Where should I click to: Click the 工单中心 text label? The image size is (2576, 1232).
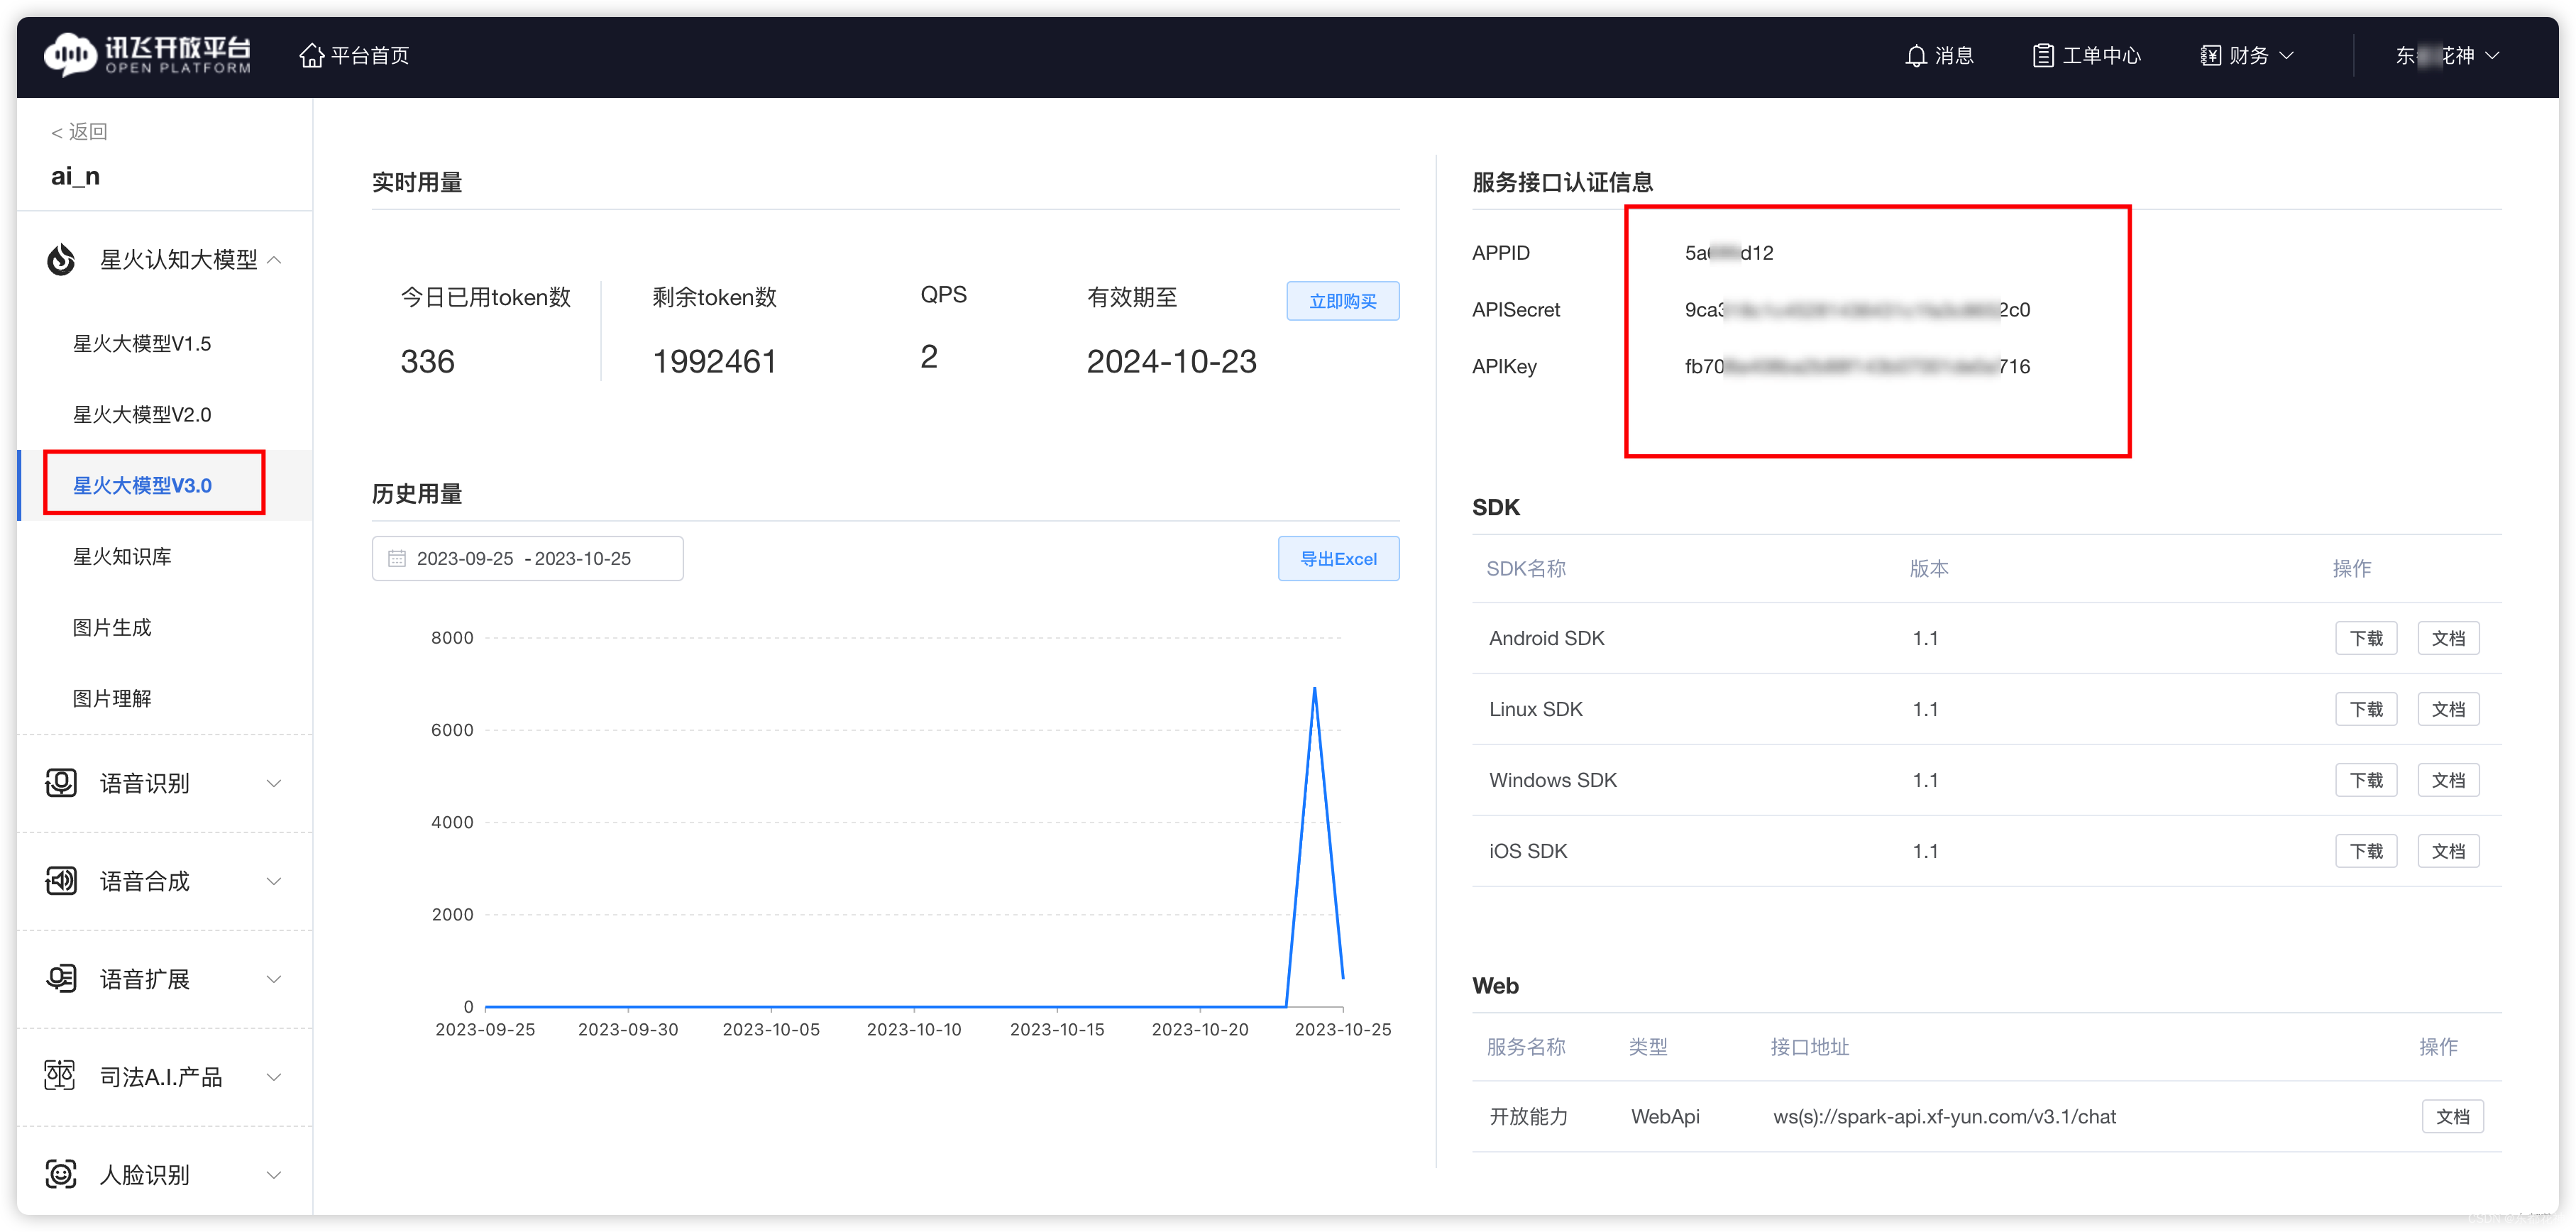(2101, 55)
